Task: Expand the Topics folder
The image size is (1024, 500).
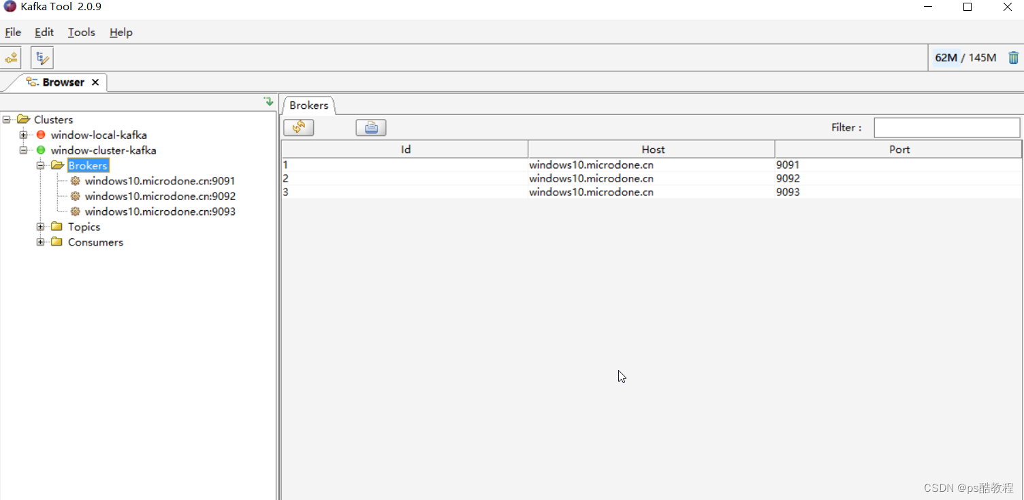Action: coord(41,227)
